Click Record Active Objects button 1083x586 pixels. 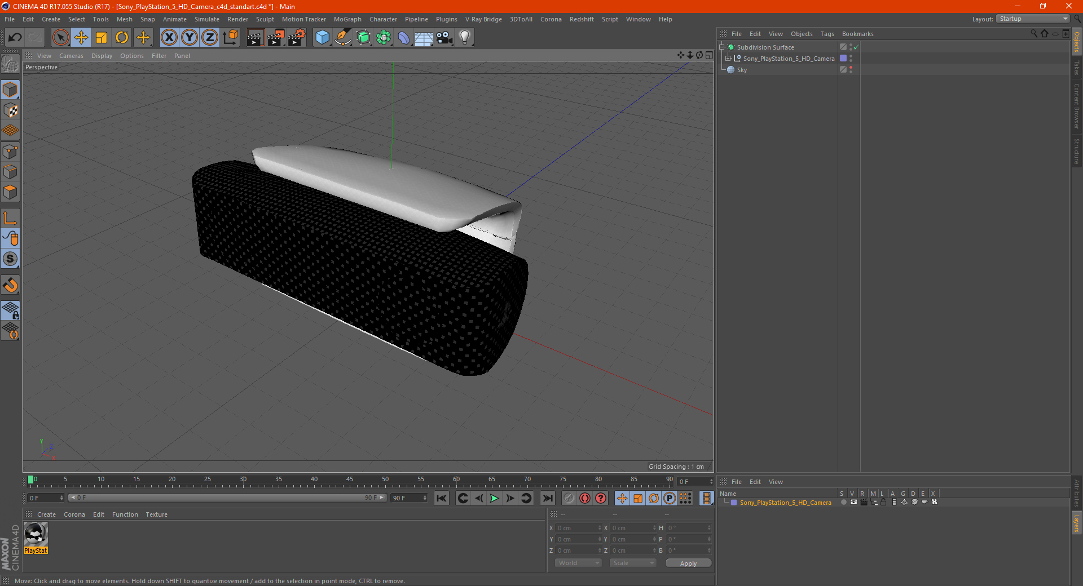coord(569,498)
